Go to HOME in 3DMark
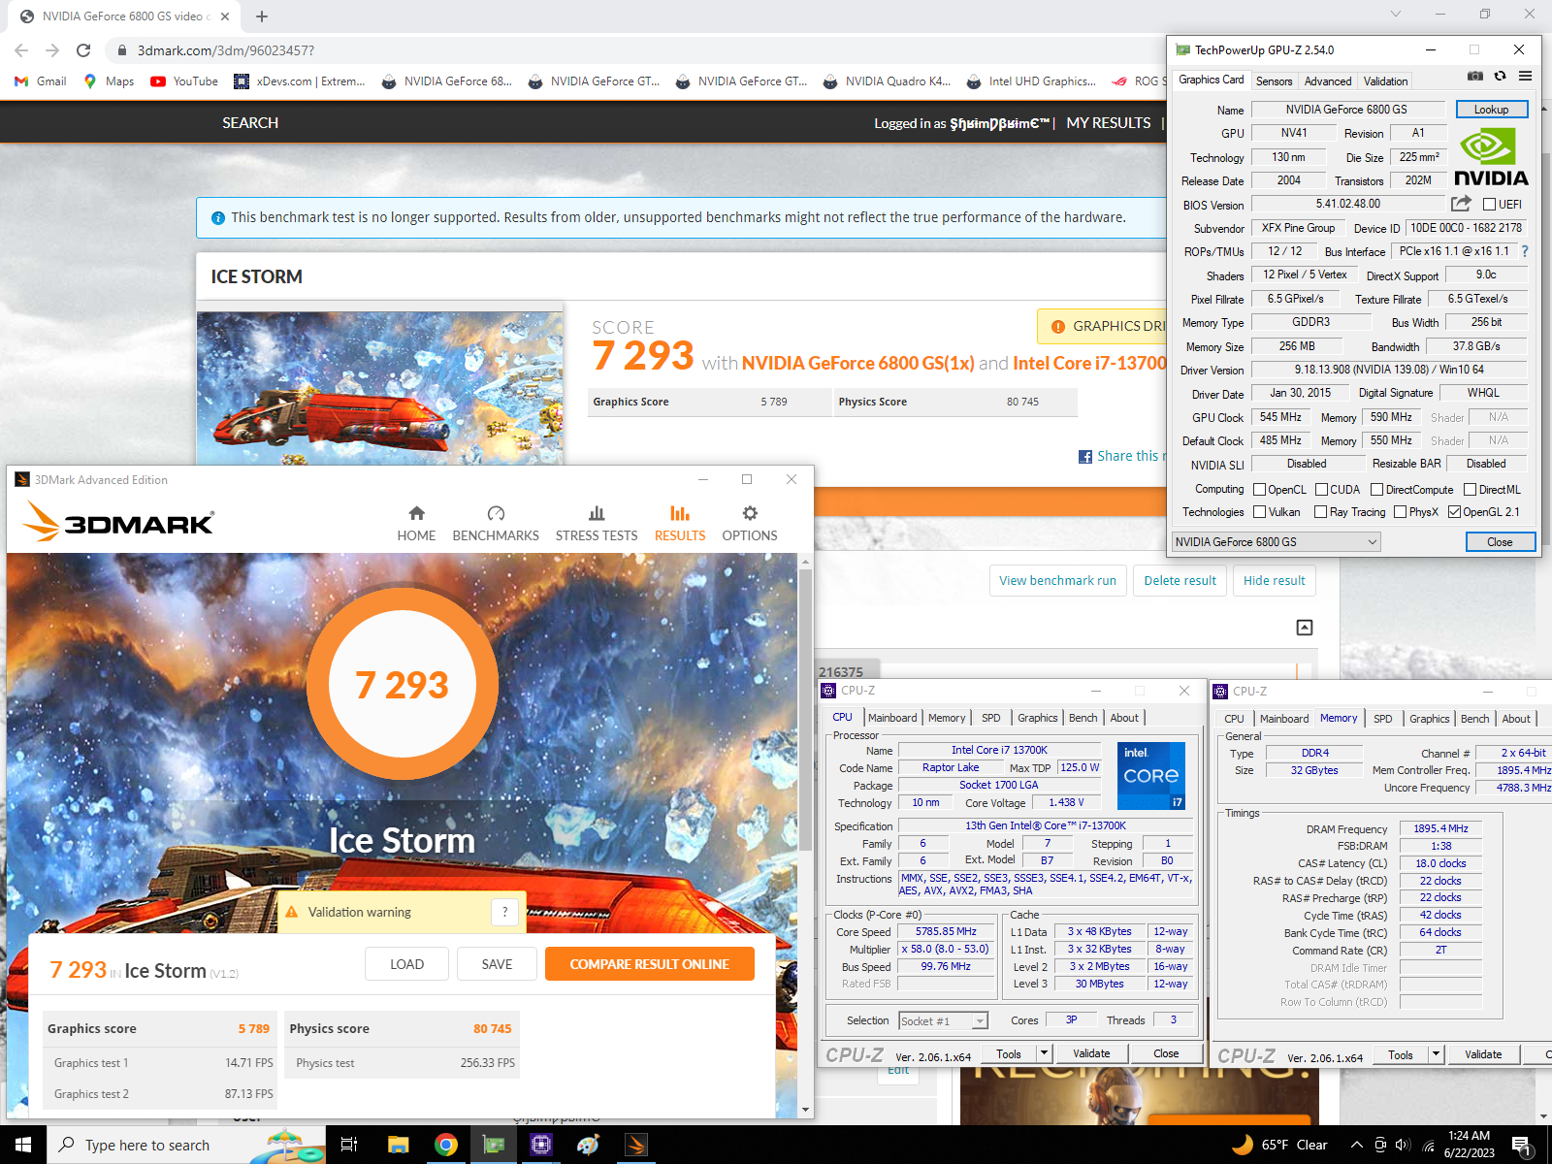Image resolution: width=1552 pixels, height=1164 pixels. pyautogui.click(x=416, y=523)
